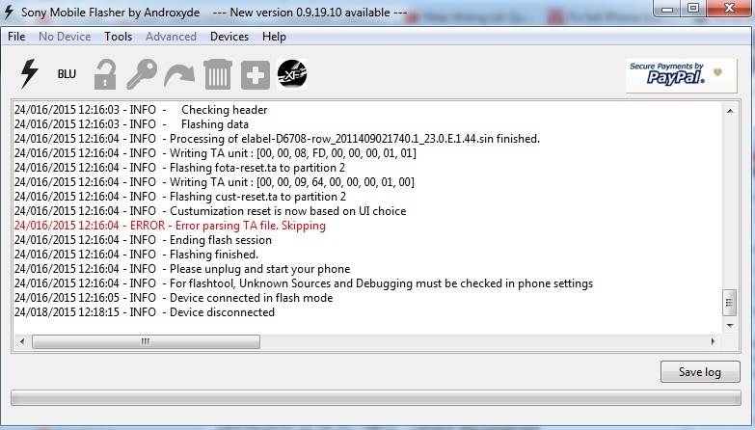Open the BLU bootloader unlock tool
755x430 pixels.
pos(67,74)
